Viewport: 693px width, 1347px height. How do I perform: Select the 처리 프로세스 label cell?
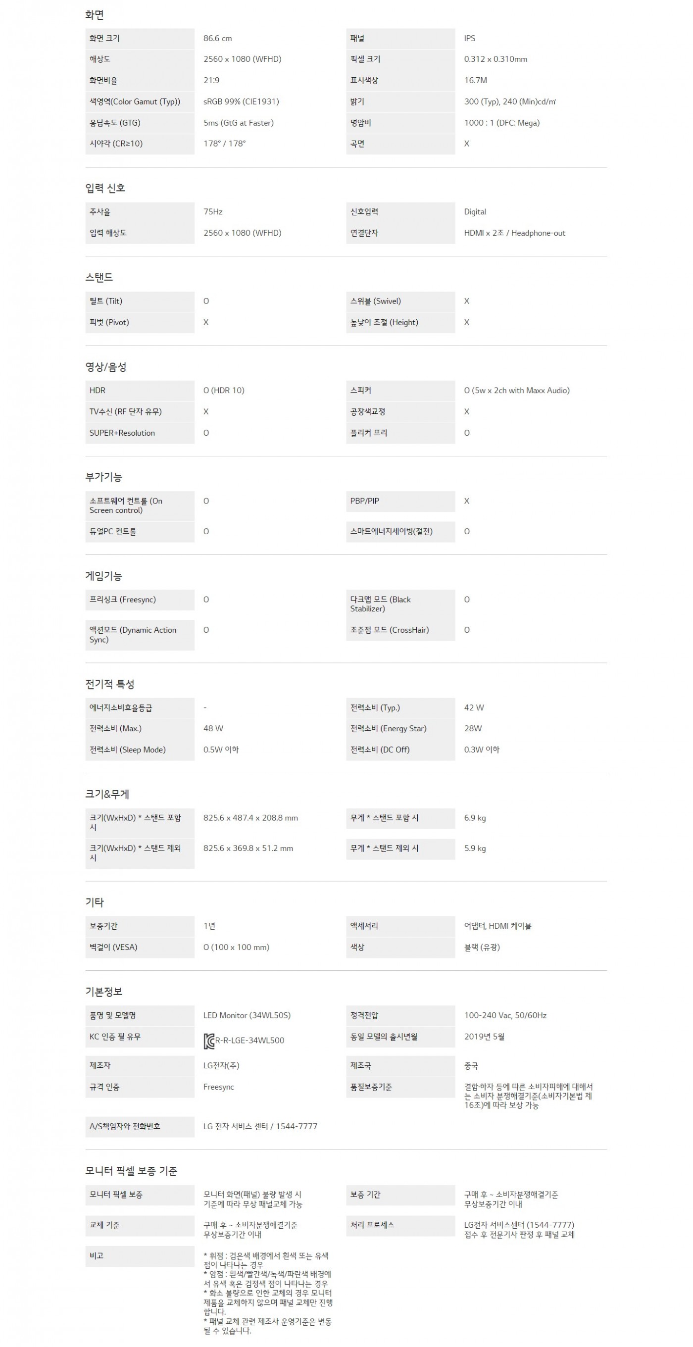(399, 1225)
